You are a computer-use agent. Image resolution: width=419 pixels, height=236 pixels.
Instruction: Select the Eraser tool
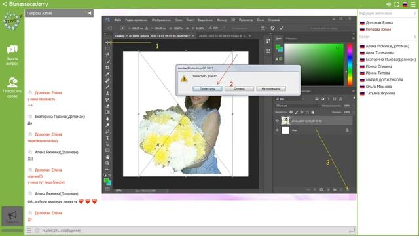tap(107, 106)
